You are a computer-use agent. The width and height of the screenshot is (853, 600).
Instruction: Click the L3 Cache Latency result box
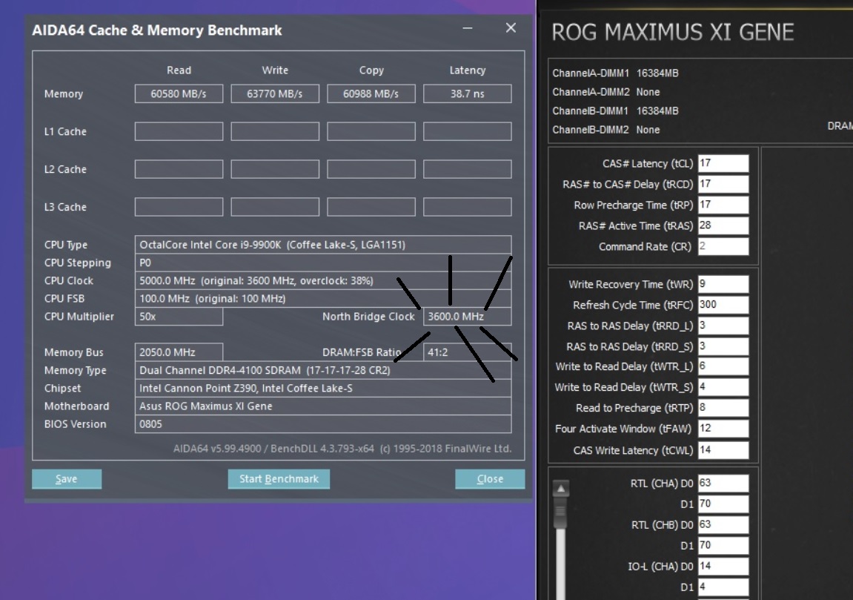468,207
